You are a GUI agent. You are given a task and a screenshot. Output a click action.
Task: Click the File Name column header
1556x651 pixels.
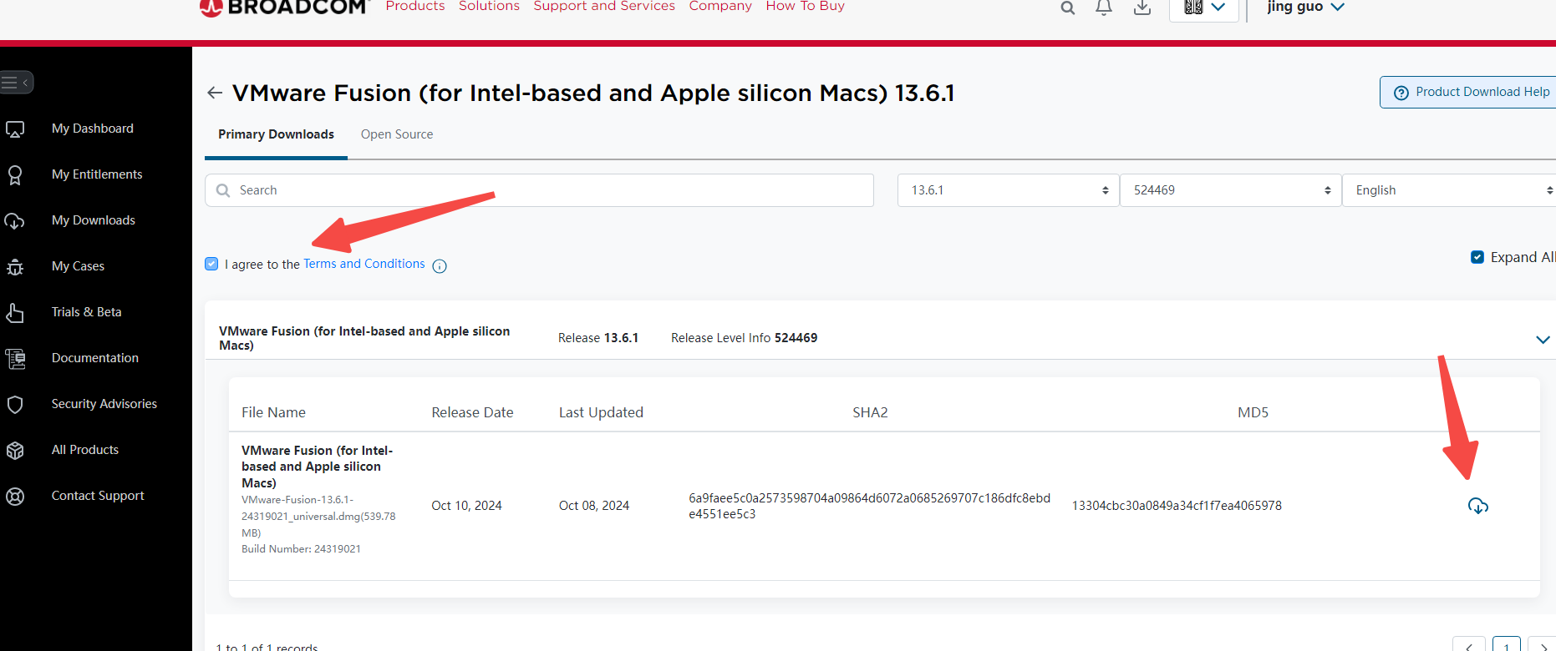[x=273, y=412]
